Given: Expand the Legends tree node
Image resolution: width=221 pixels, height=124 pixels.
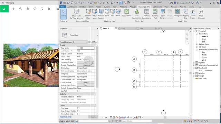Looking at the screenshot, I should [x=194, y=63].
